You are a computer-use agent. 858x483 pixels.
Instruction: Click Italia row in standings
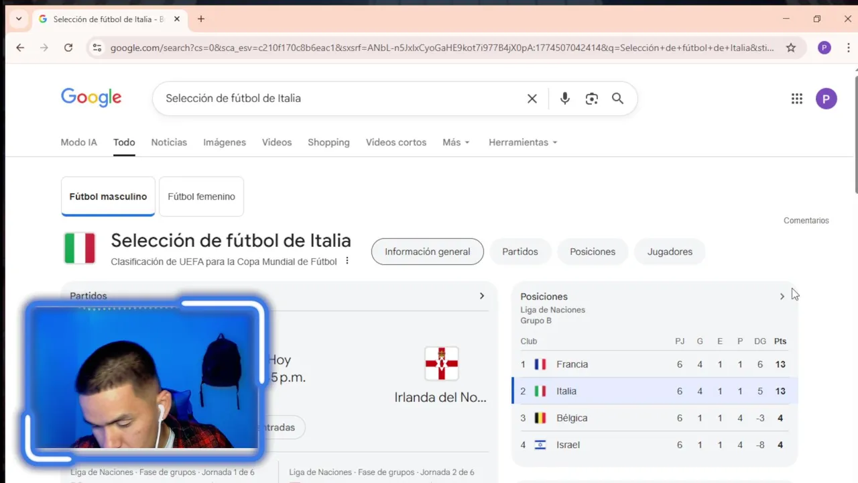click(x=655, y=391)
